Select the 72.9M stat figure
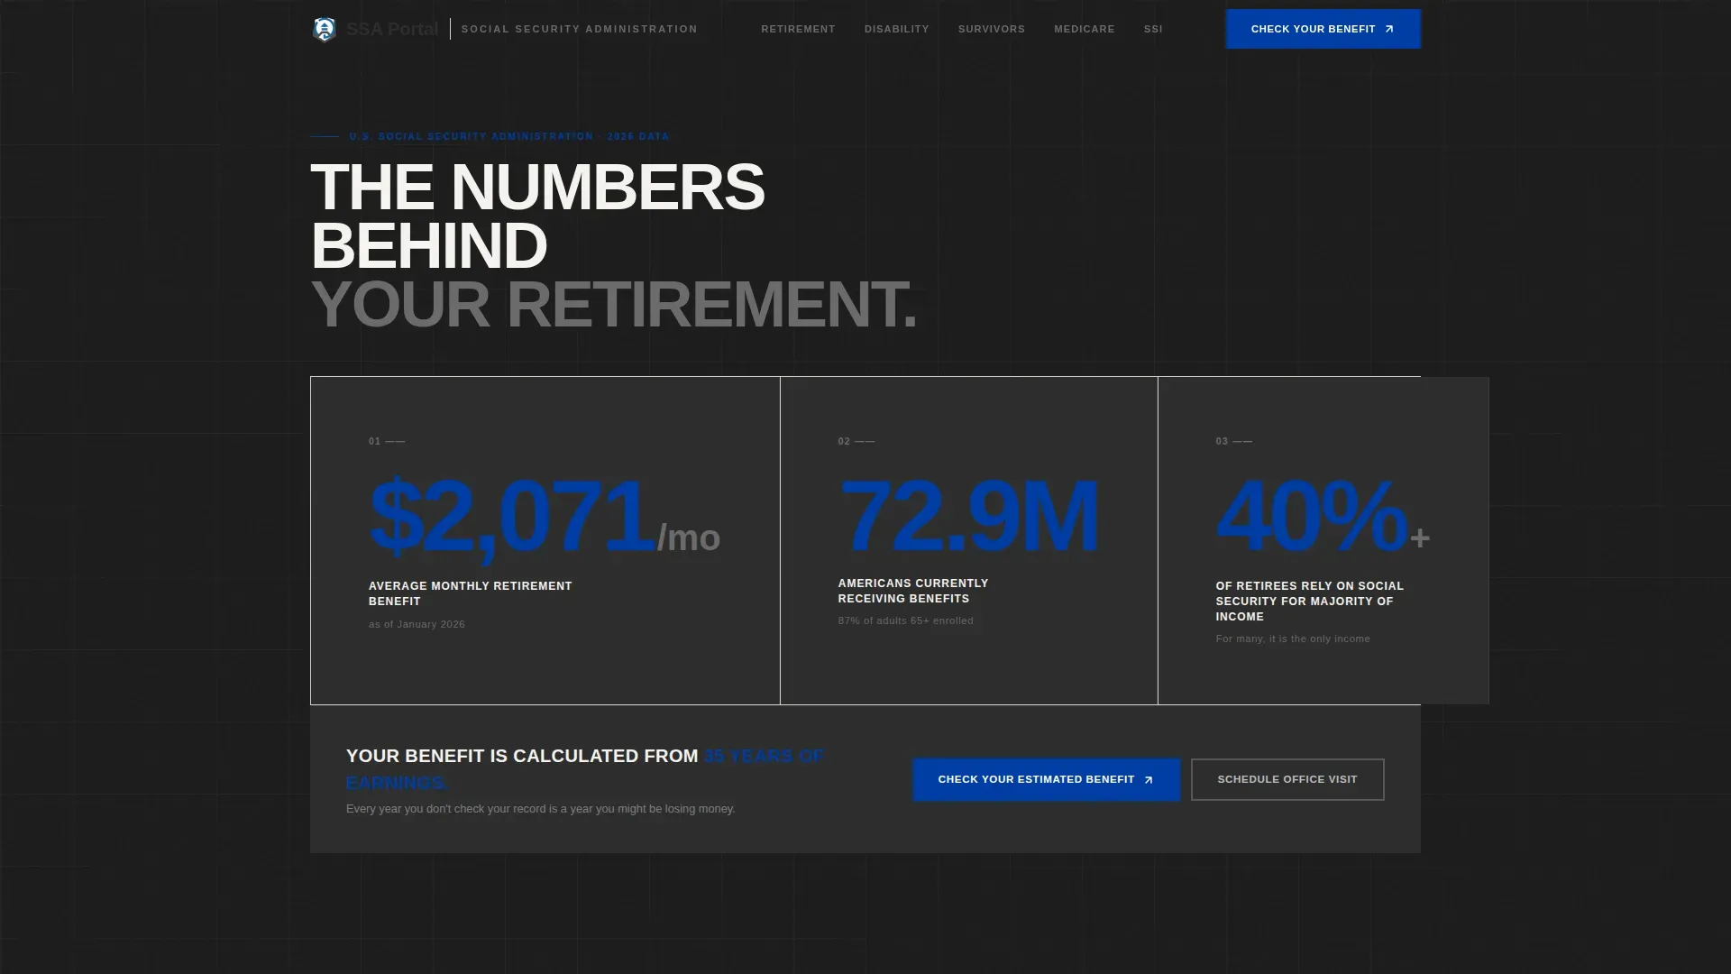Viewport: 1731px width, 974px height. click(968, 516)
